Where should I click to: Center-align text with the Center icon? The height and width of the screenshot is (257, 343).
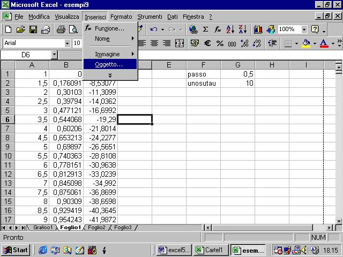coord(154,43)
